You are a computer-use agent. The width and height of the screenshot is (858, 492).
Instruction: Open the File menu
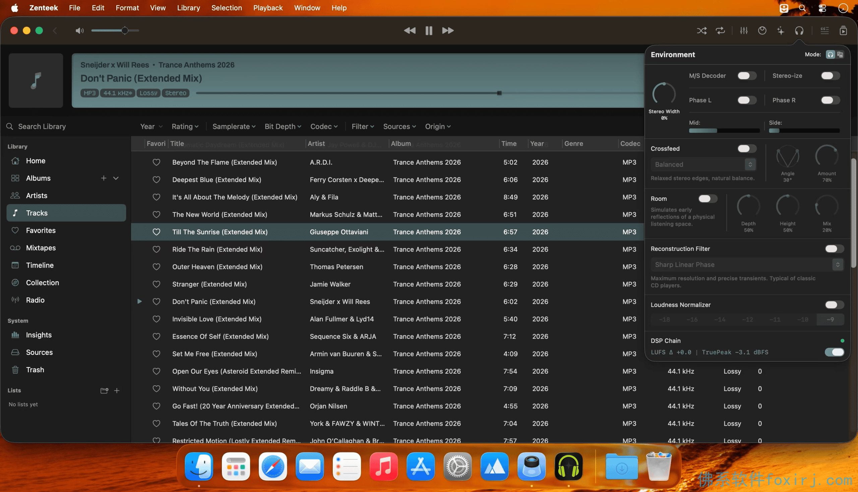(75, 8)
